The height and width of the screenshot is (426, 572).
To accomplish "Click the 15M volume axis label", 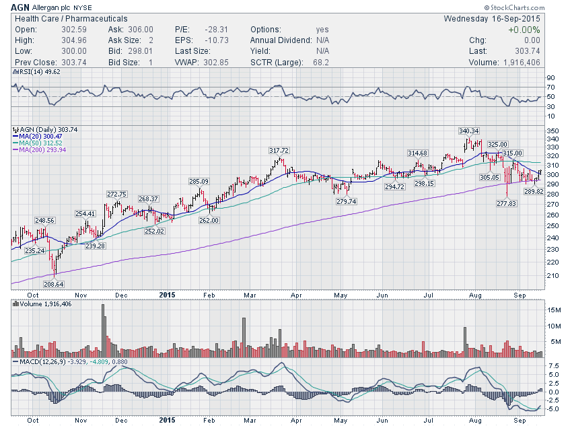I will (x=554, y=310).
